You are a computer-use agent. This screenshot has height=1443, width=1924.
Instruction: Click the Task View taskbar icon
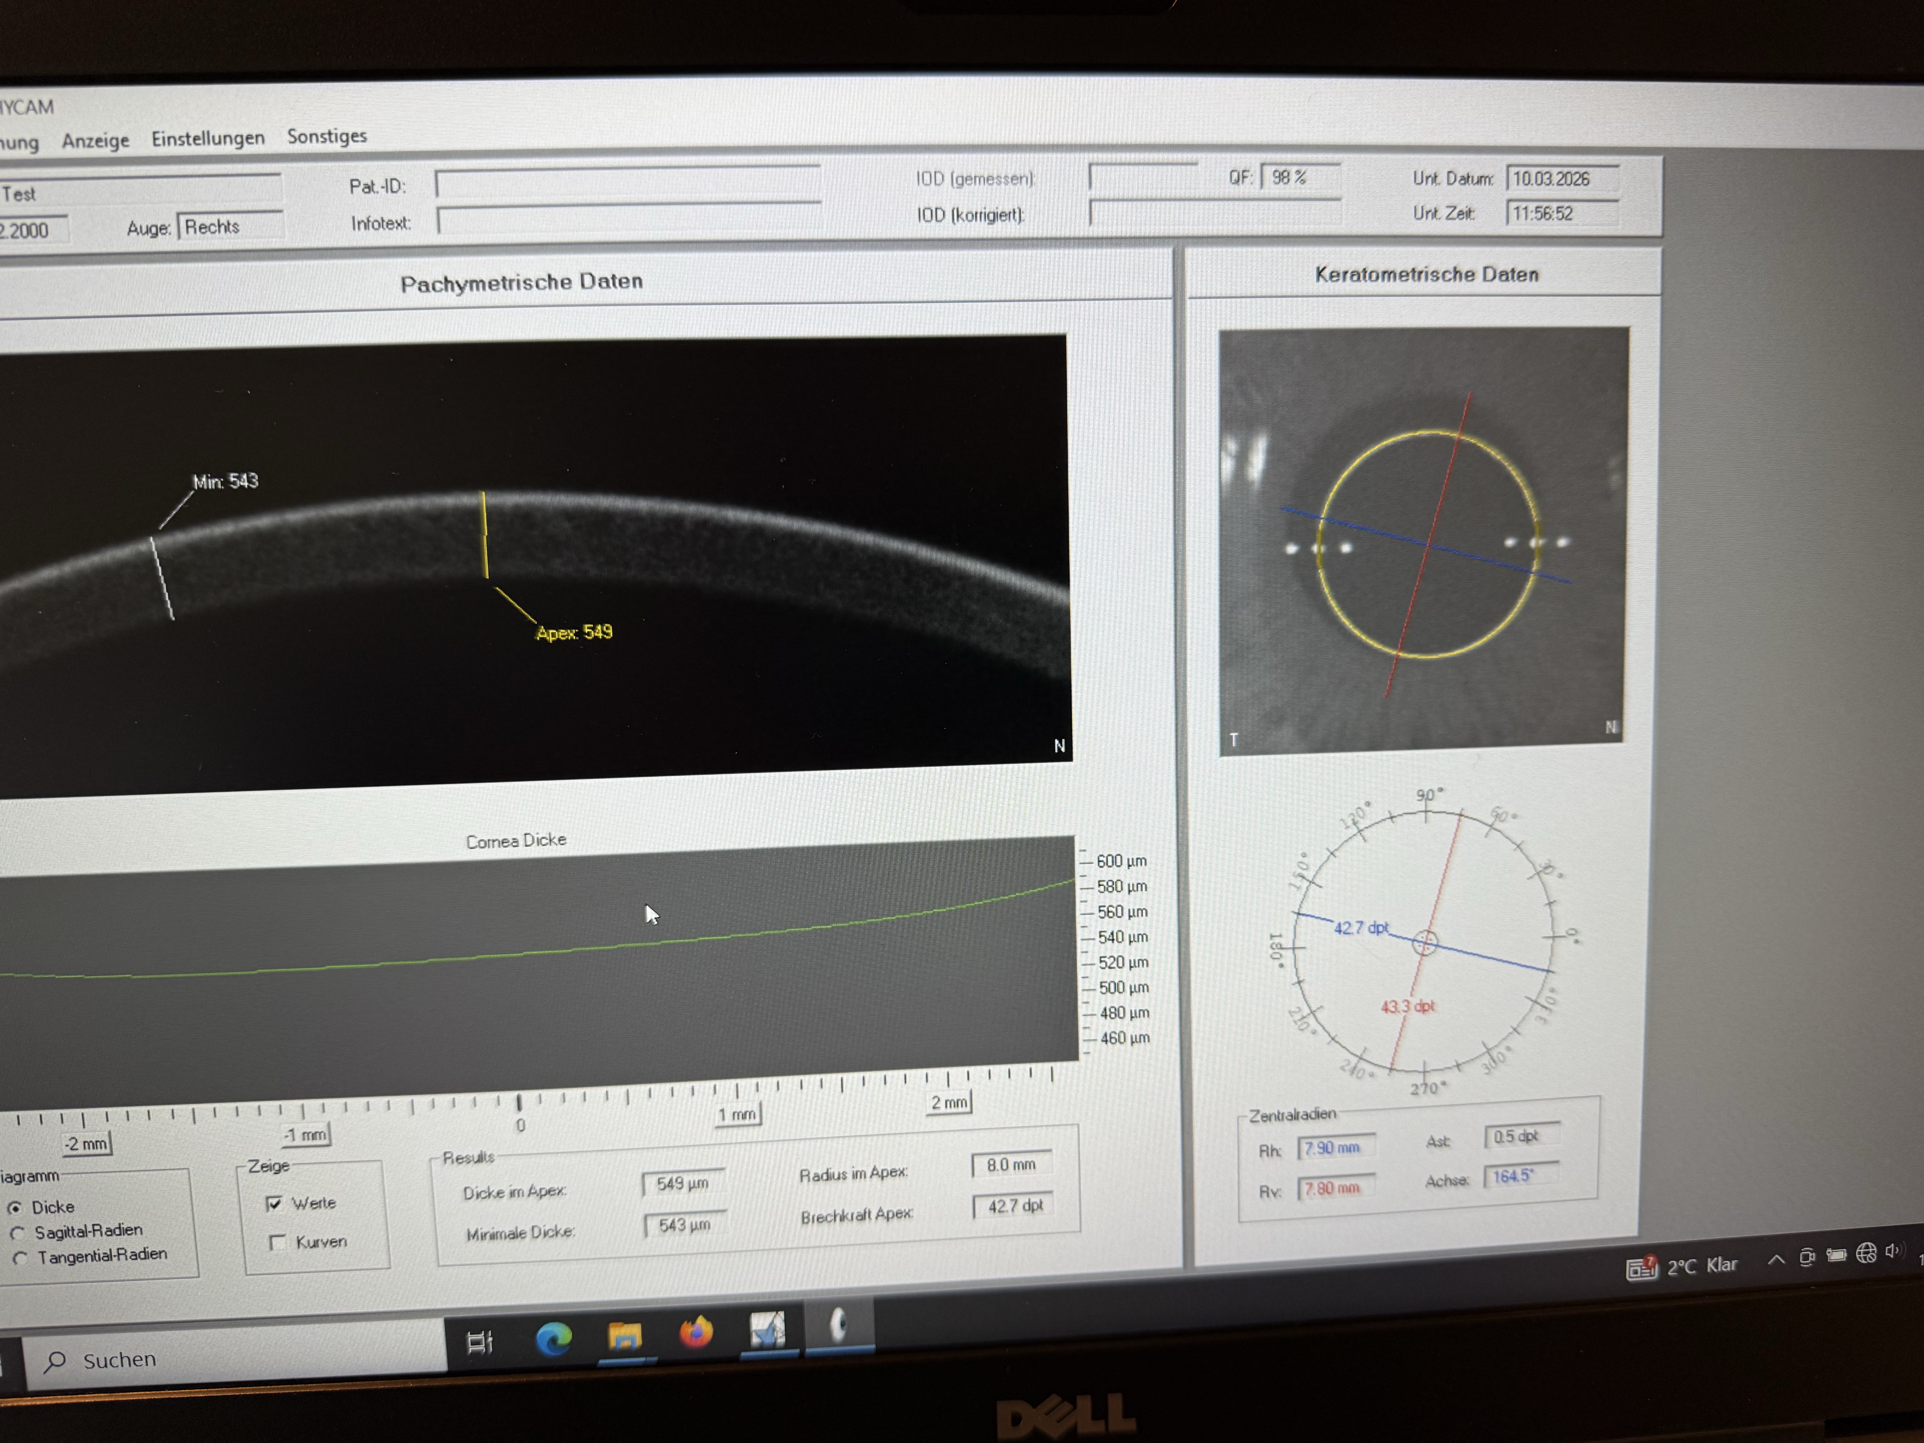479,1342
